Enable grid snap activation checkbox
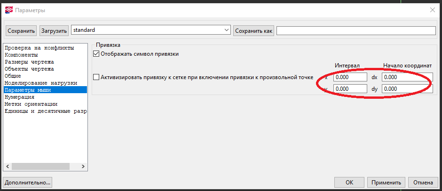This screenshot has height=191, width=442. click(97, 77)
